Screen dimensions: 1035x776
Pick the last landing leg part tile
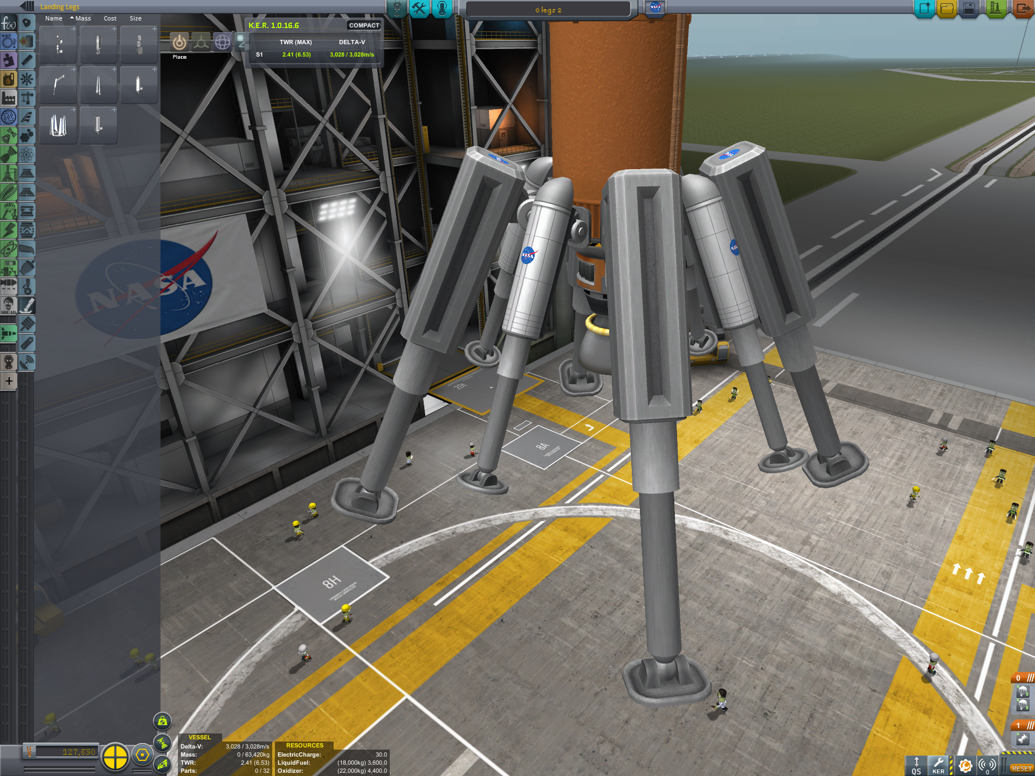point(98,125)
